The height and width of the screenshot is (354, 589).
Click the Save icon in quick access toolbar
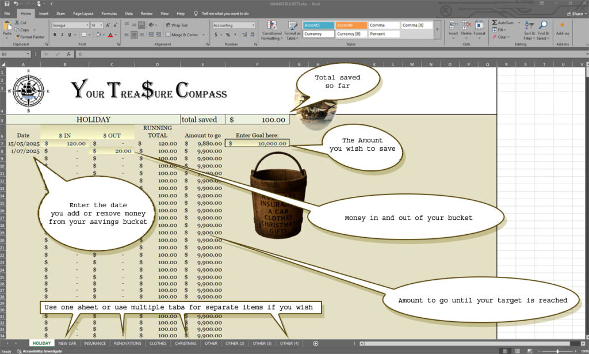(x=6, y=3)
